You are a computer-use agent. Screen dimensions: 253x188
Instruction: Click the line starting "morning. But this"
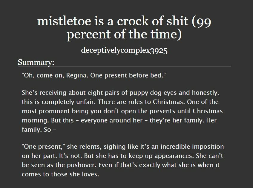click(119, 120)
